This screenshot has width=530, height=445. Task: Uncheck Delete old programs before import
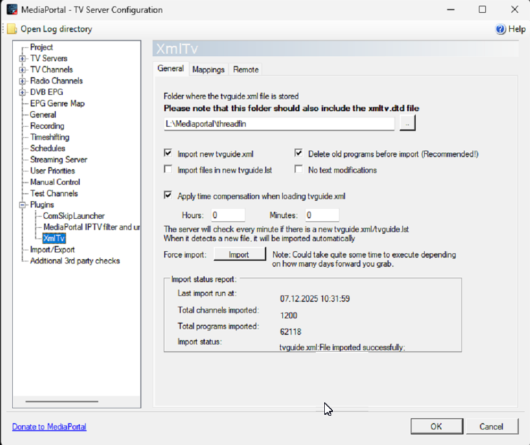(299, 154)
